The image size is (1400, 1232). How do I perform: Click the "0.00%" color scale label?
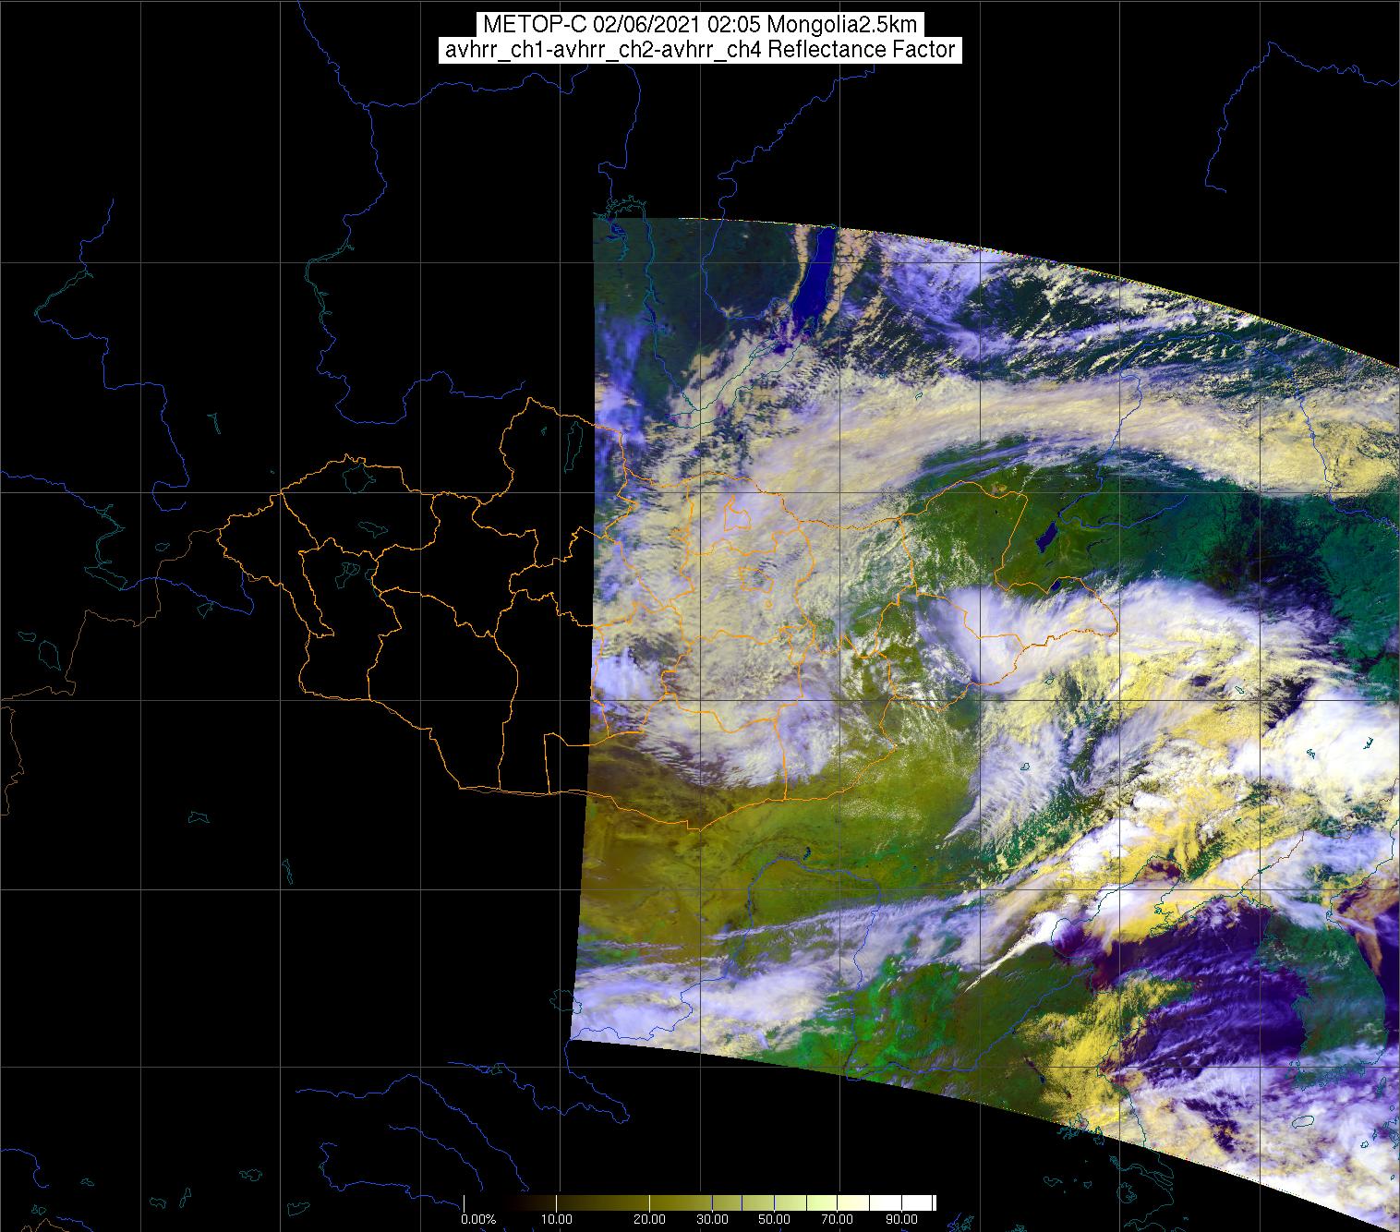pos(478,1221)
